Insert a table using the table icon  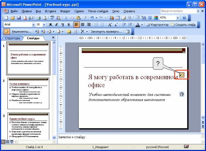[x=118, y=18]
